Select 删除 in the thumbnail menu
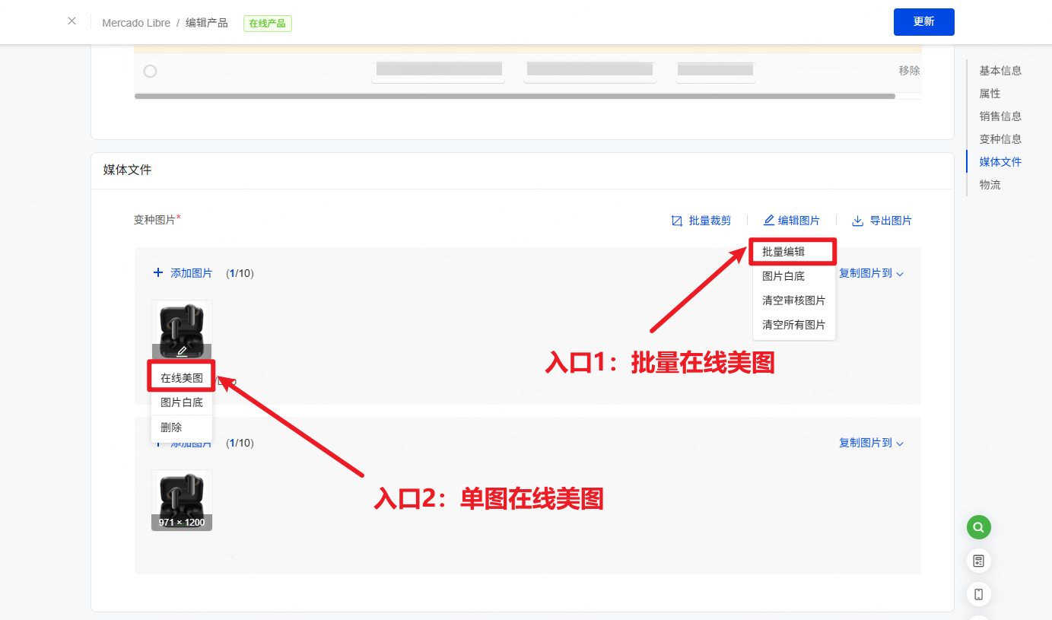The height and width of the screenshot is (620, 1052). [x=171, y=428]
